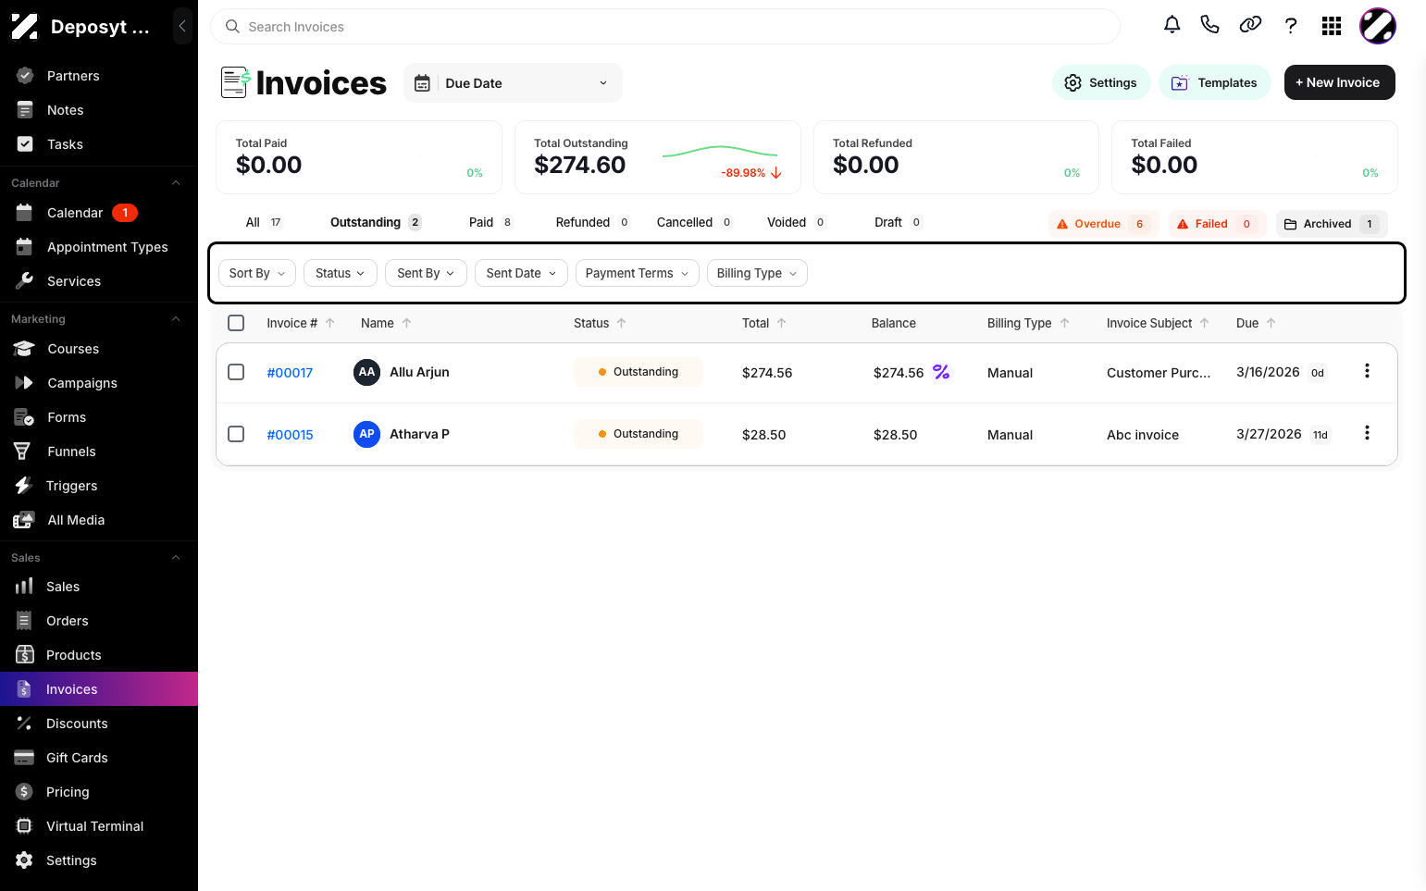Open the Sent Date filter
Image resolution: width=1426 pixels, height=891 pixels.
(521, 273)
